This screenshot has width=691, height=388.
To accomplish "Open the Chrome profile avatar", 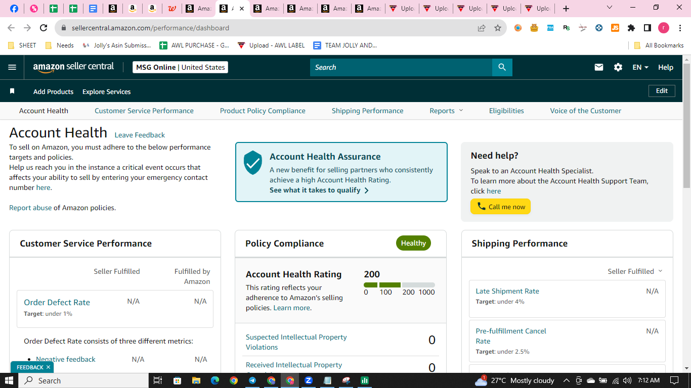I will (664, 28).
